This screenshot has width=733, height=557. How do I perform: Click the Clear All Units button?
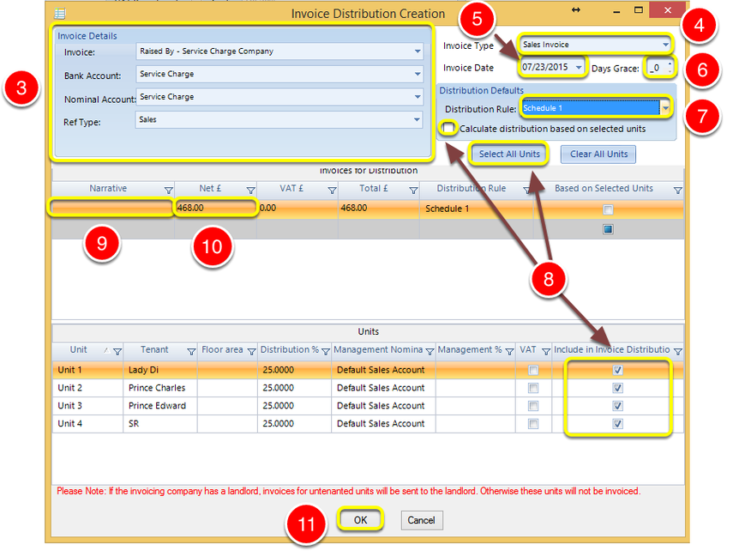tap(599, 154)
